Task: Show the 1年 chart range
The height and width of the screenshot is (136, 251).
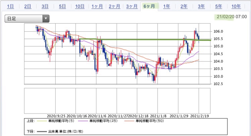Action: (x=167, y=6)
